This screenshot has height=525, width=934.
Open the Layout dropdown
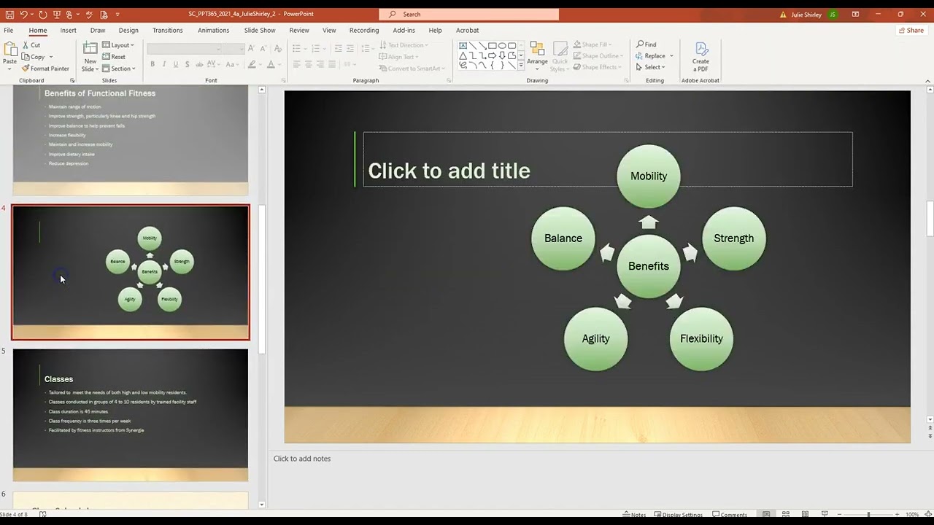click(118, 45)
